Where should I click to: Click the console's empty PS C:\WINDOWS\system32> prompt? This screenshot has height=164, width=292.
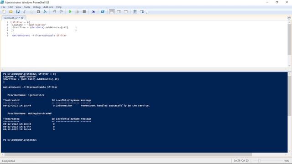tap(20, 140)
